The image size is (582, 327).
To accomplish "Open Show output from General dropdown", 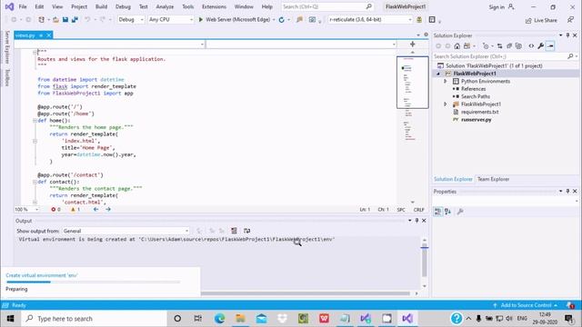I will click(x=125, y=231).
